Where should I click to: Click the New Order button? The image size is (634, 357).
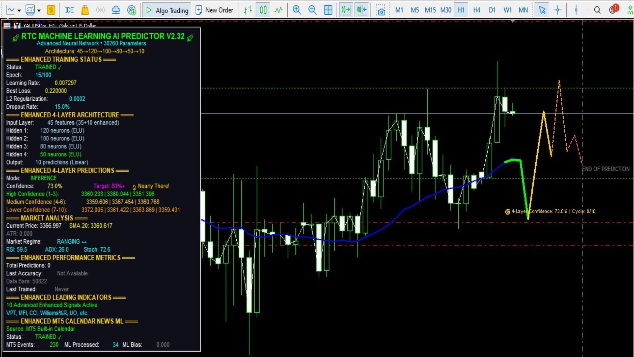(x=215, y=10)
